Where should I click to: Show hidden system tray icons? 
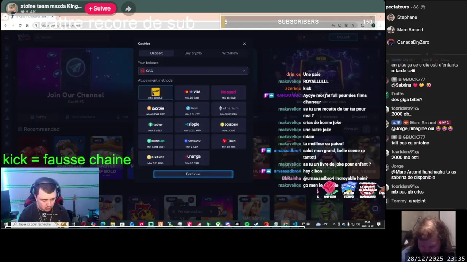[x=334, y=224]
